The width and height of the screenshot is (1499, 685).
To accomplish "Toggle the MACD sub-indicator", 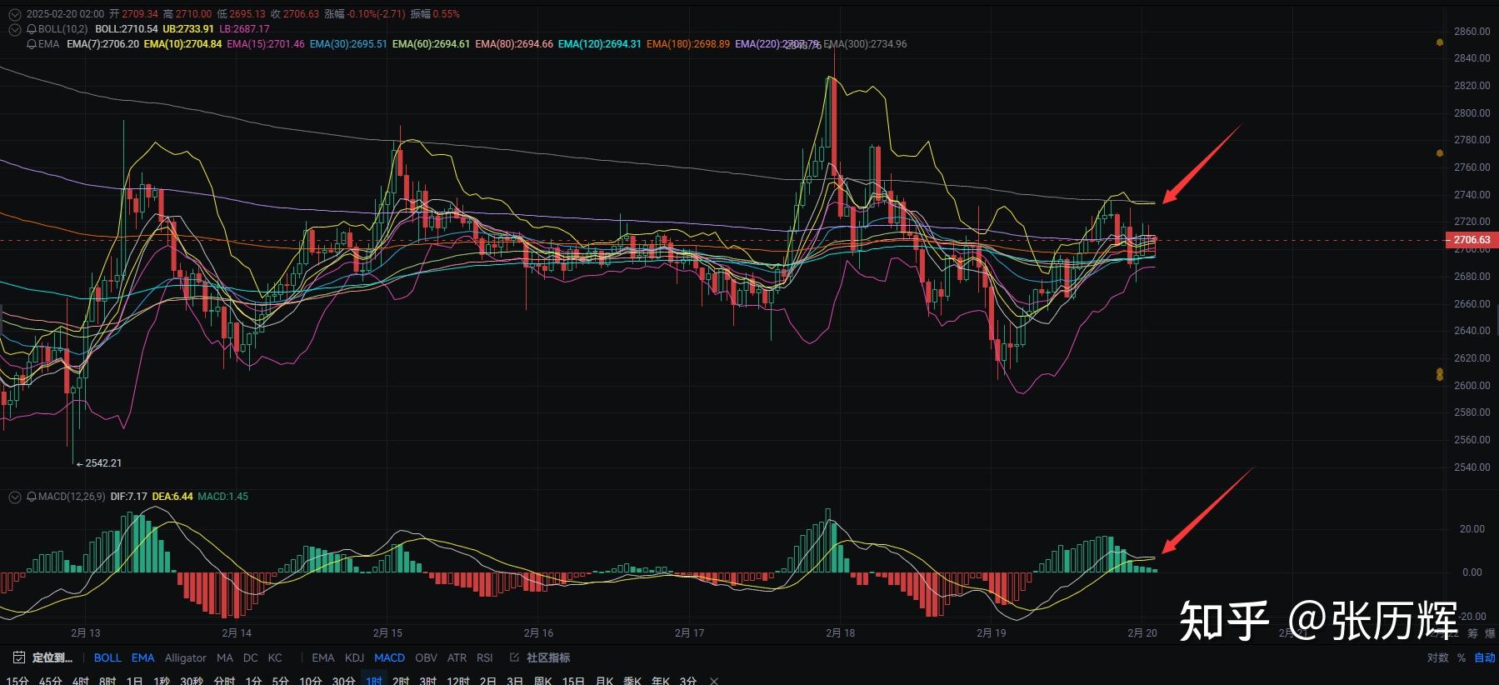I will (389, 657).
